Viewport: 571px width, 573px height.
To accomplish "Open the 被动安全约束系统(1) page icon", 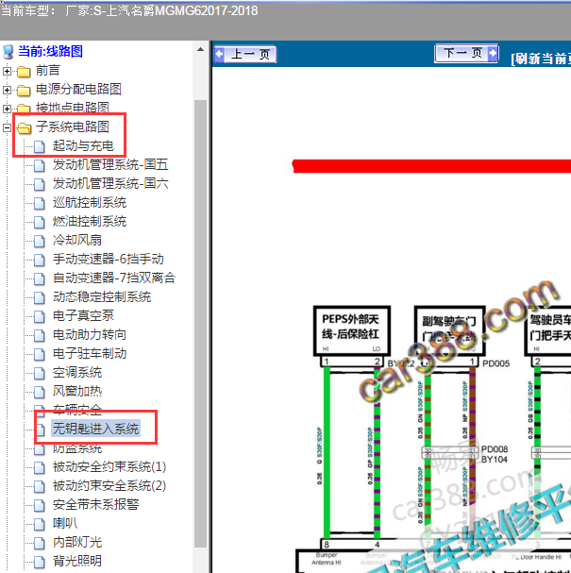I will click(x=39, y=467).
